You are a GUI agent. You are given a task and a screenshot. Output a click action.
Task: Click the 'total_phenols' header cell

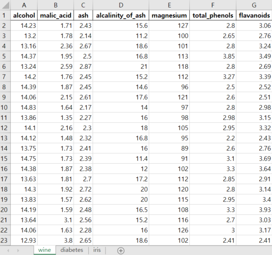click(x=213, y=15)
